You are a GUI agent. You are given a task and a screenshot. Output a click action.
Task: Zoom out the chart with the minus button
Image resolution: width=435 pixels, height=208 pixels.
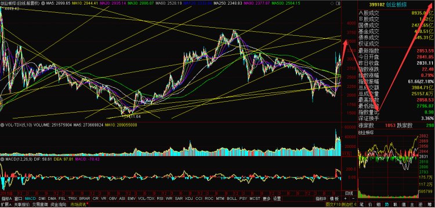(x=353, y=199)
